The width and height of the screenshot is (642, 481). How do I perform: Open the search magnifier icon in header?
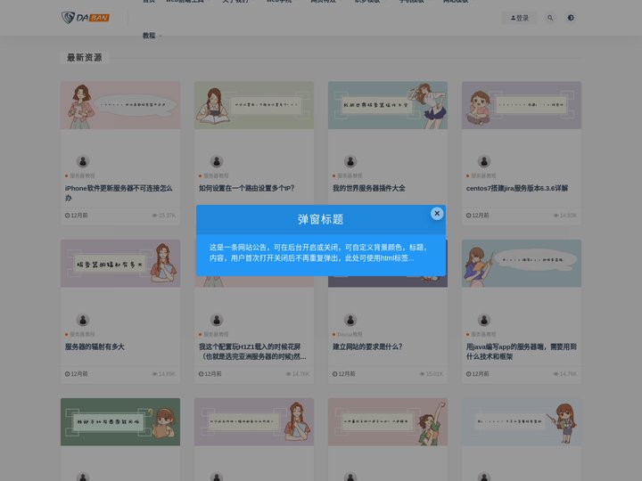[550, 18]
